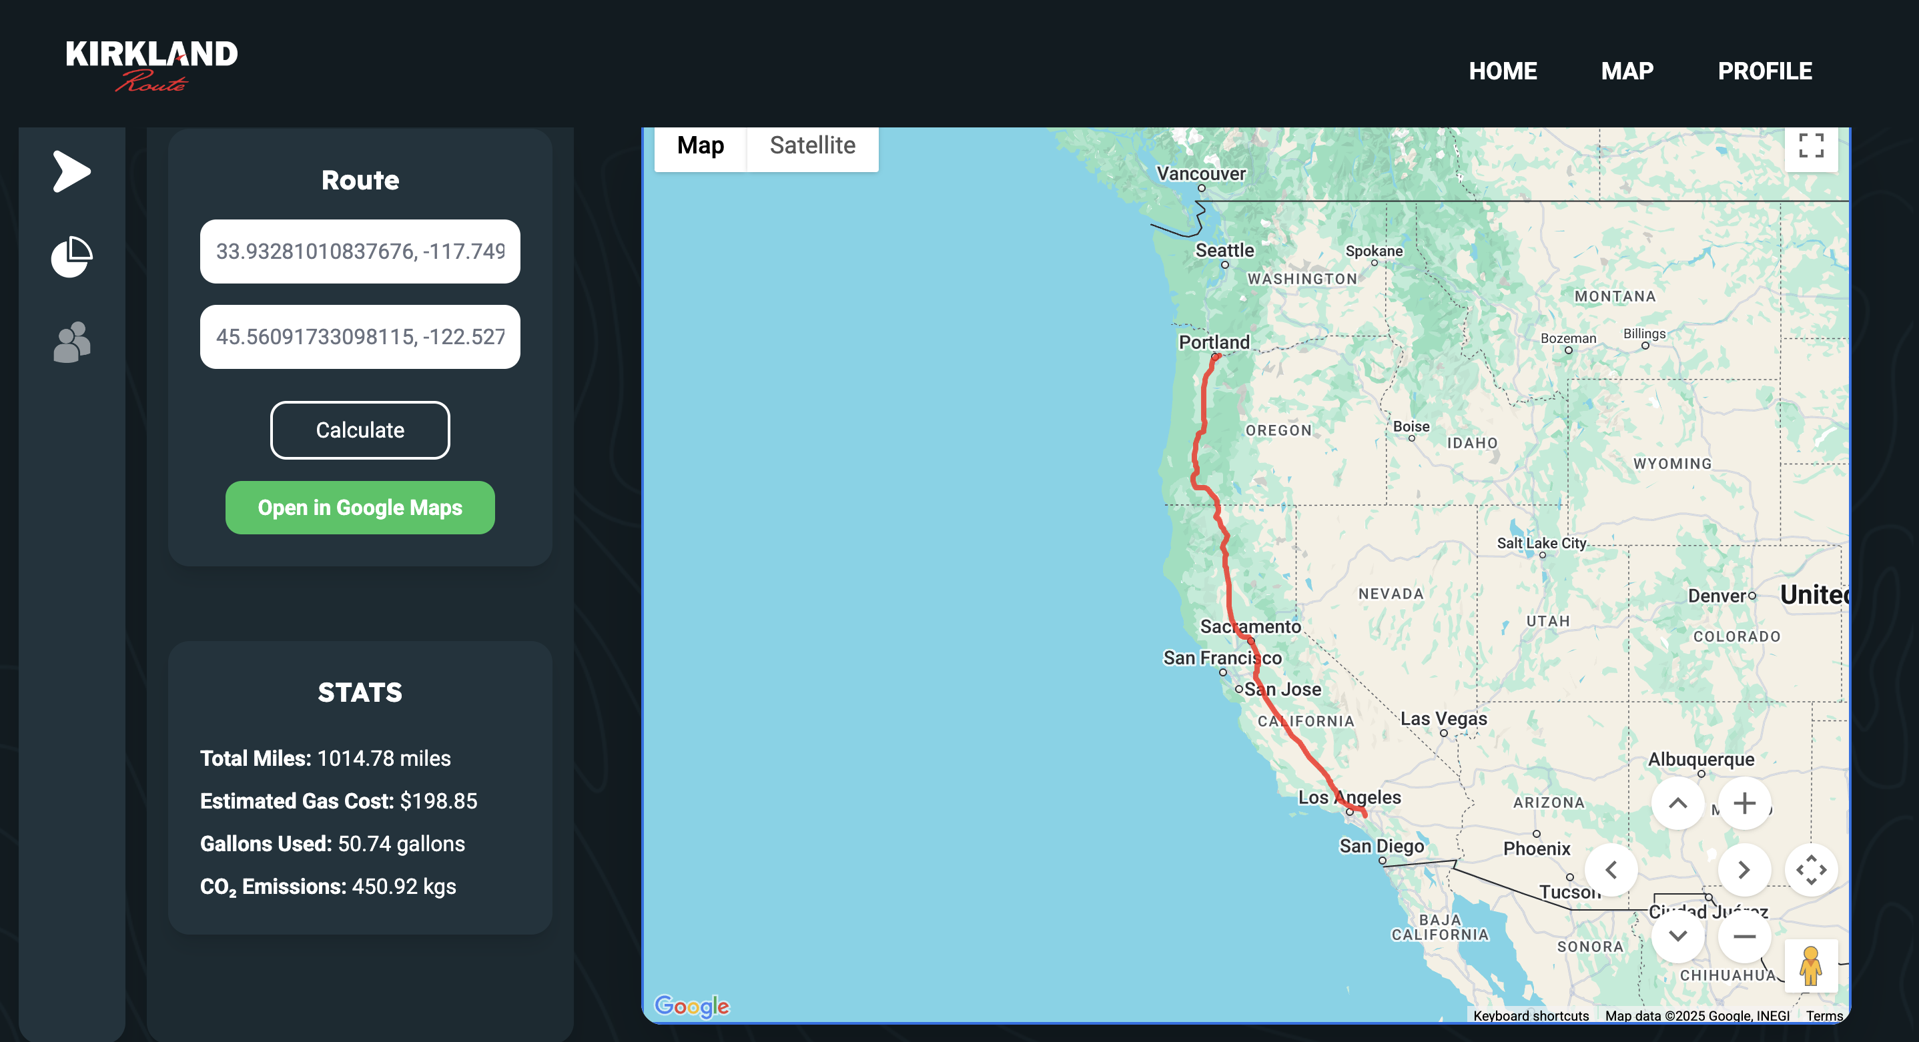Zoom out the map with minus button
Image resolution: width=1919 pixels, height=1042 pixels.
pos(1744,936)
